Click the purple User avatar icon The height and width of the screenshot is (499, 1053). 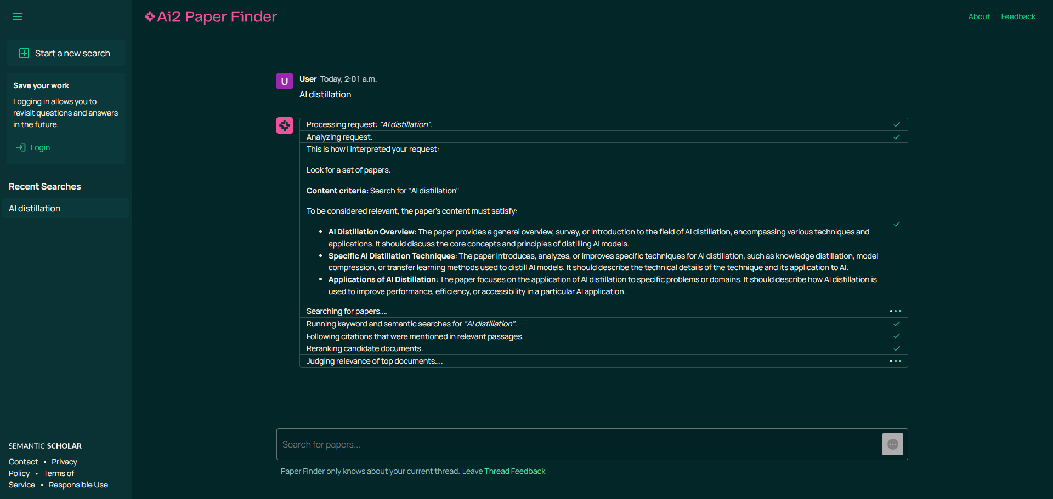click(x=285, y=81)
